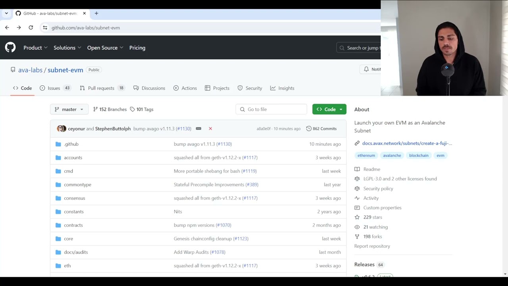Click the site info icon in address bar

[44, 28]
